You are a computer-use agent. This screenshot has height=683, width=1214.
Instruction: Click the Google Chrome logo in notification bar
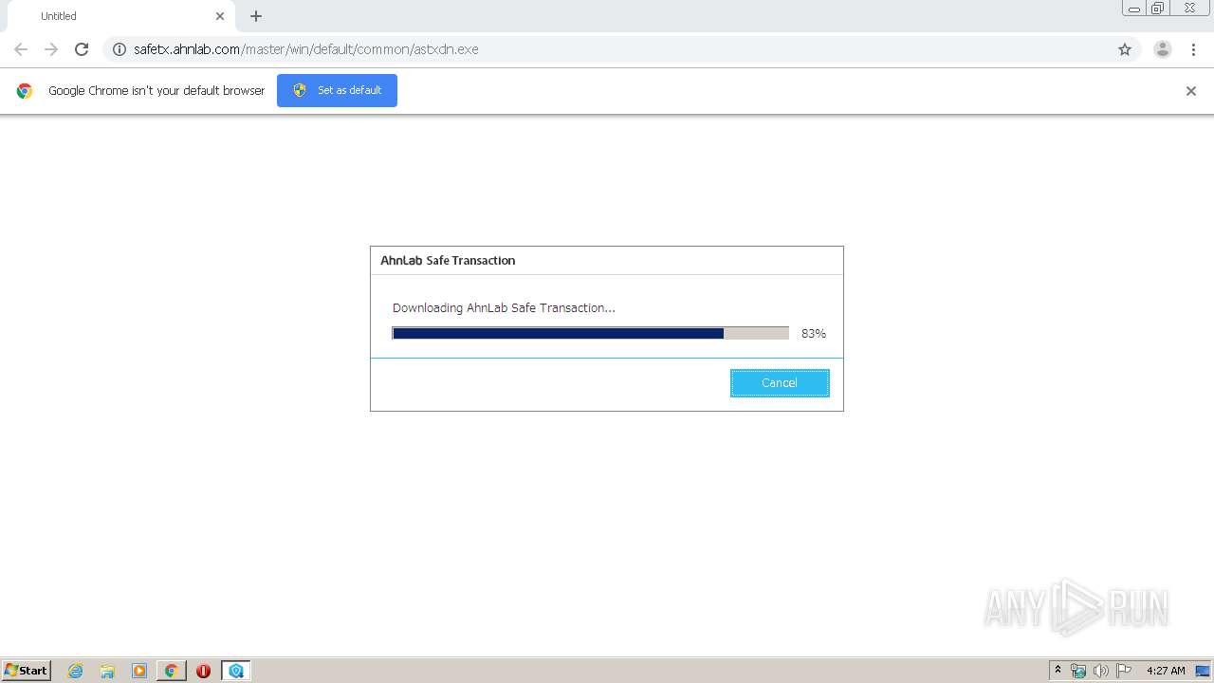coord(25,91)
